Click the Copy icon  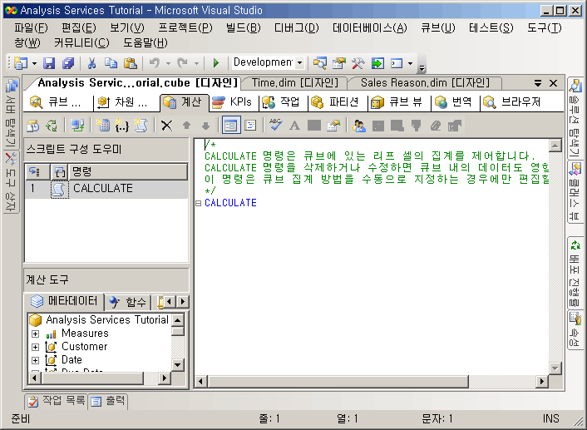[111, 63]
